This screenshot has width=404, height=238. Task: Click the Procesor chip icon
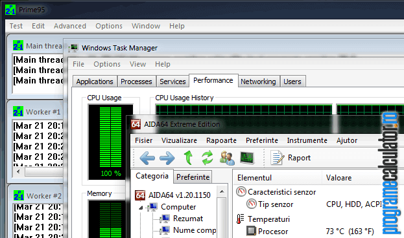pos(251,231)
